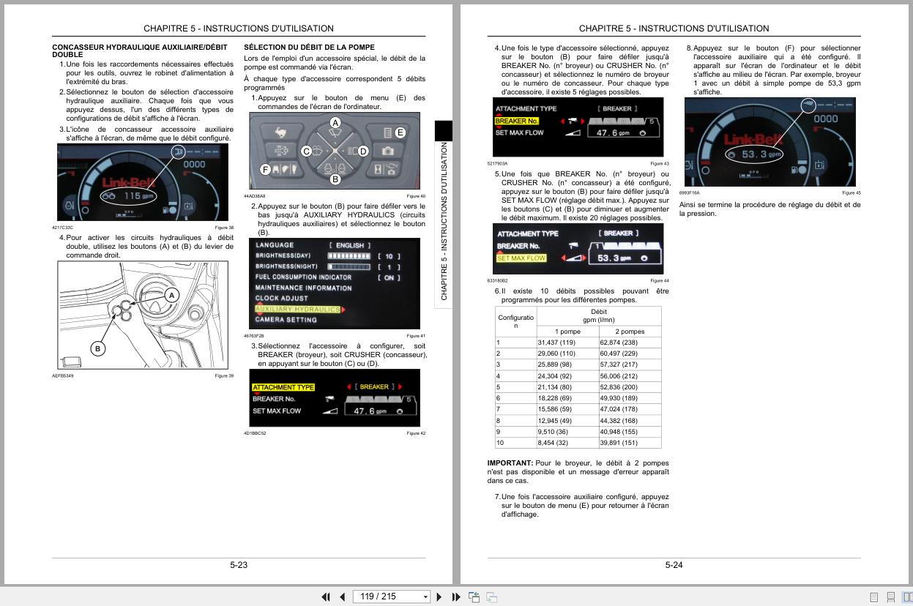Open the page number dropdown list
Viewport: 913px width, 606px height.
pyautogui.click(x=426, y=596)
